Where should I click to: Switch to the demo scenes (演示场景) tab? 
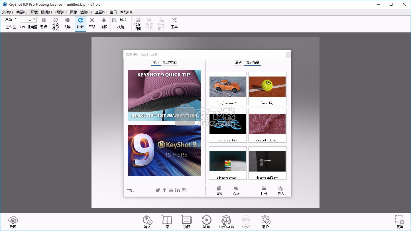253,63
